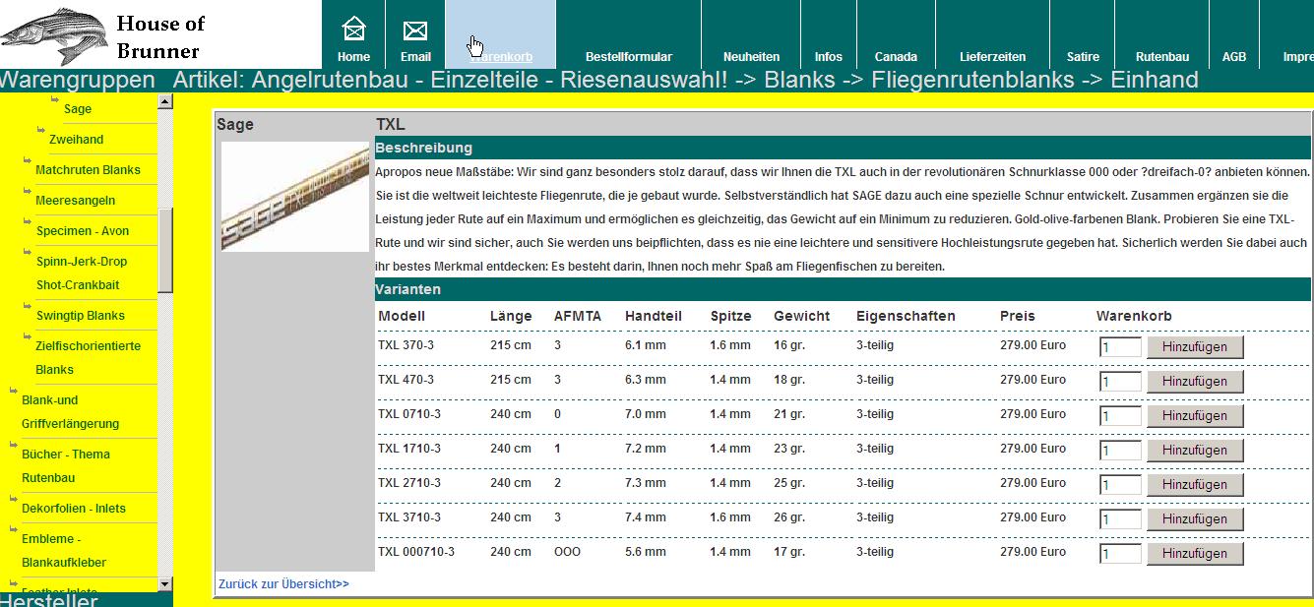Screen dimensions: 1314x607
Task: Open Lieferzeiten menu item
Action: (992, 57)
